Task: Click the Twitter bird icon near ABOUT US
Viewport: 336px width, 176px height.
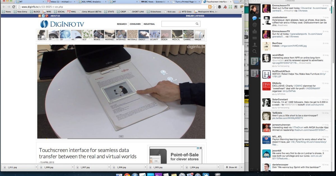Action: coord(43,16)
